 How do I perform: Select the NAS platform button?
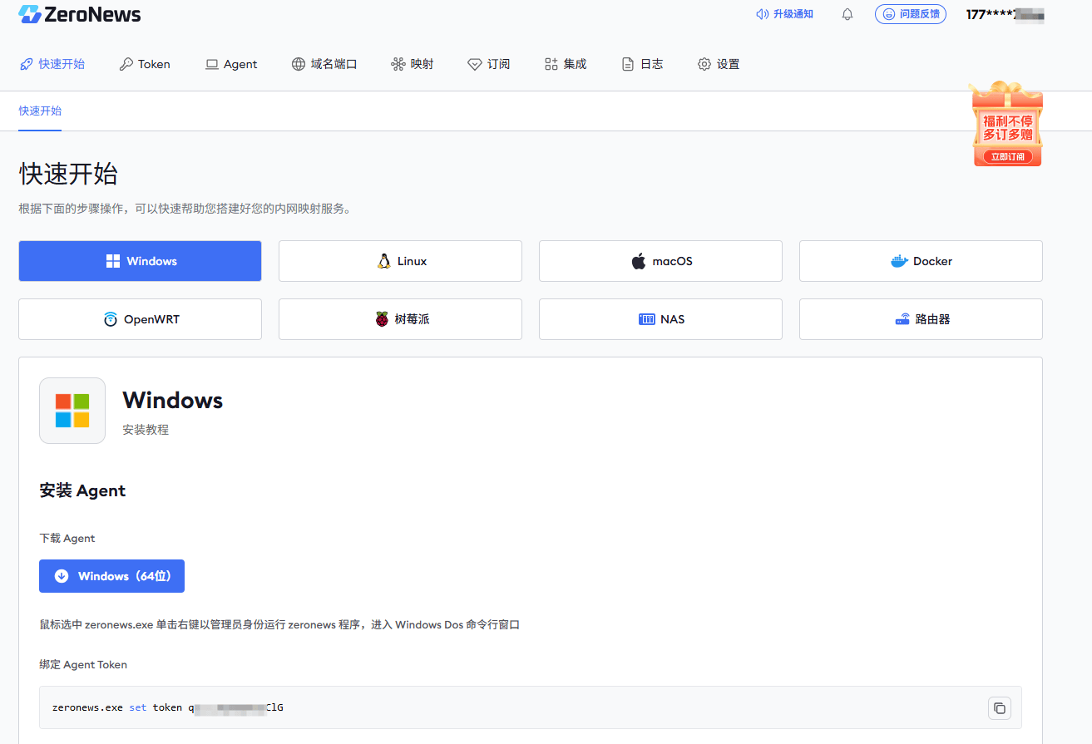[660, 319]
